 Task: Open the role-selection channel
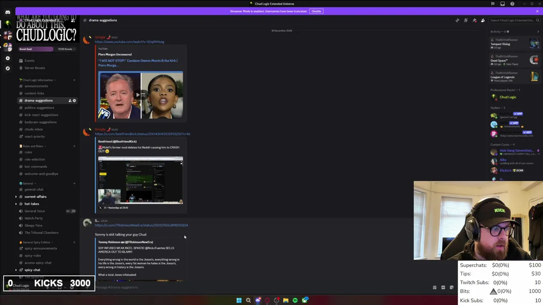pos(47,159)
